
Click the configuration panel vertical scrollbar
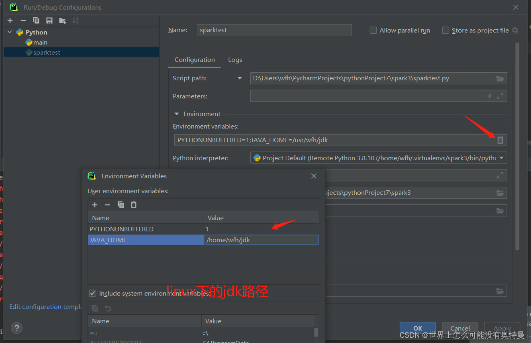[518, 147]
